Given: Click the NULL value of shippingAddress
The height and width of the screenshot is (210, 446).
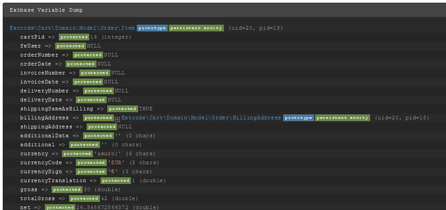Looking at the screenshot, I should pyautogui.click(x=125, y=127).
